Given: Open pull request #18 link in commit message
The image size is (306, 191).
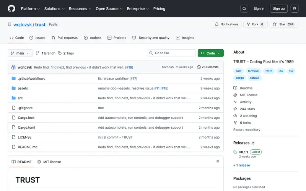Looking at the screenshot, I should point(129,67).
